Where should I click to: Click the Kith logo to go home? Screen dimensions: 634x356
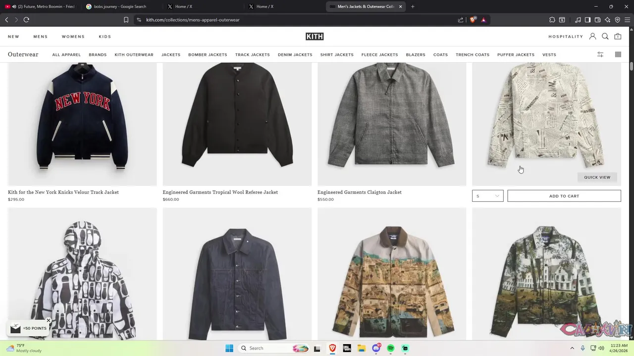click(315, 37)
